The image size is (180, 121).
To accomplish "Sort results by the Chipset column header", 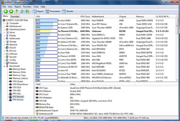I will click(x=126, y=17).
